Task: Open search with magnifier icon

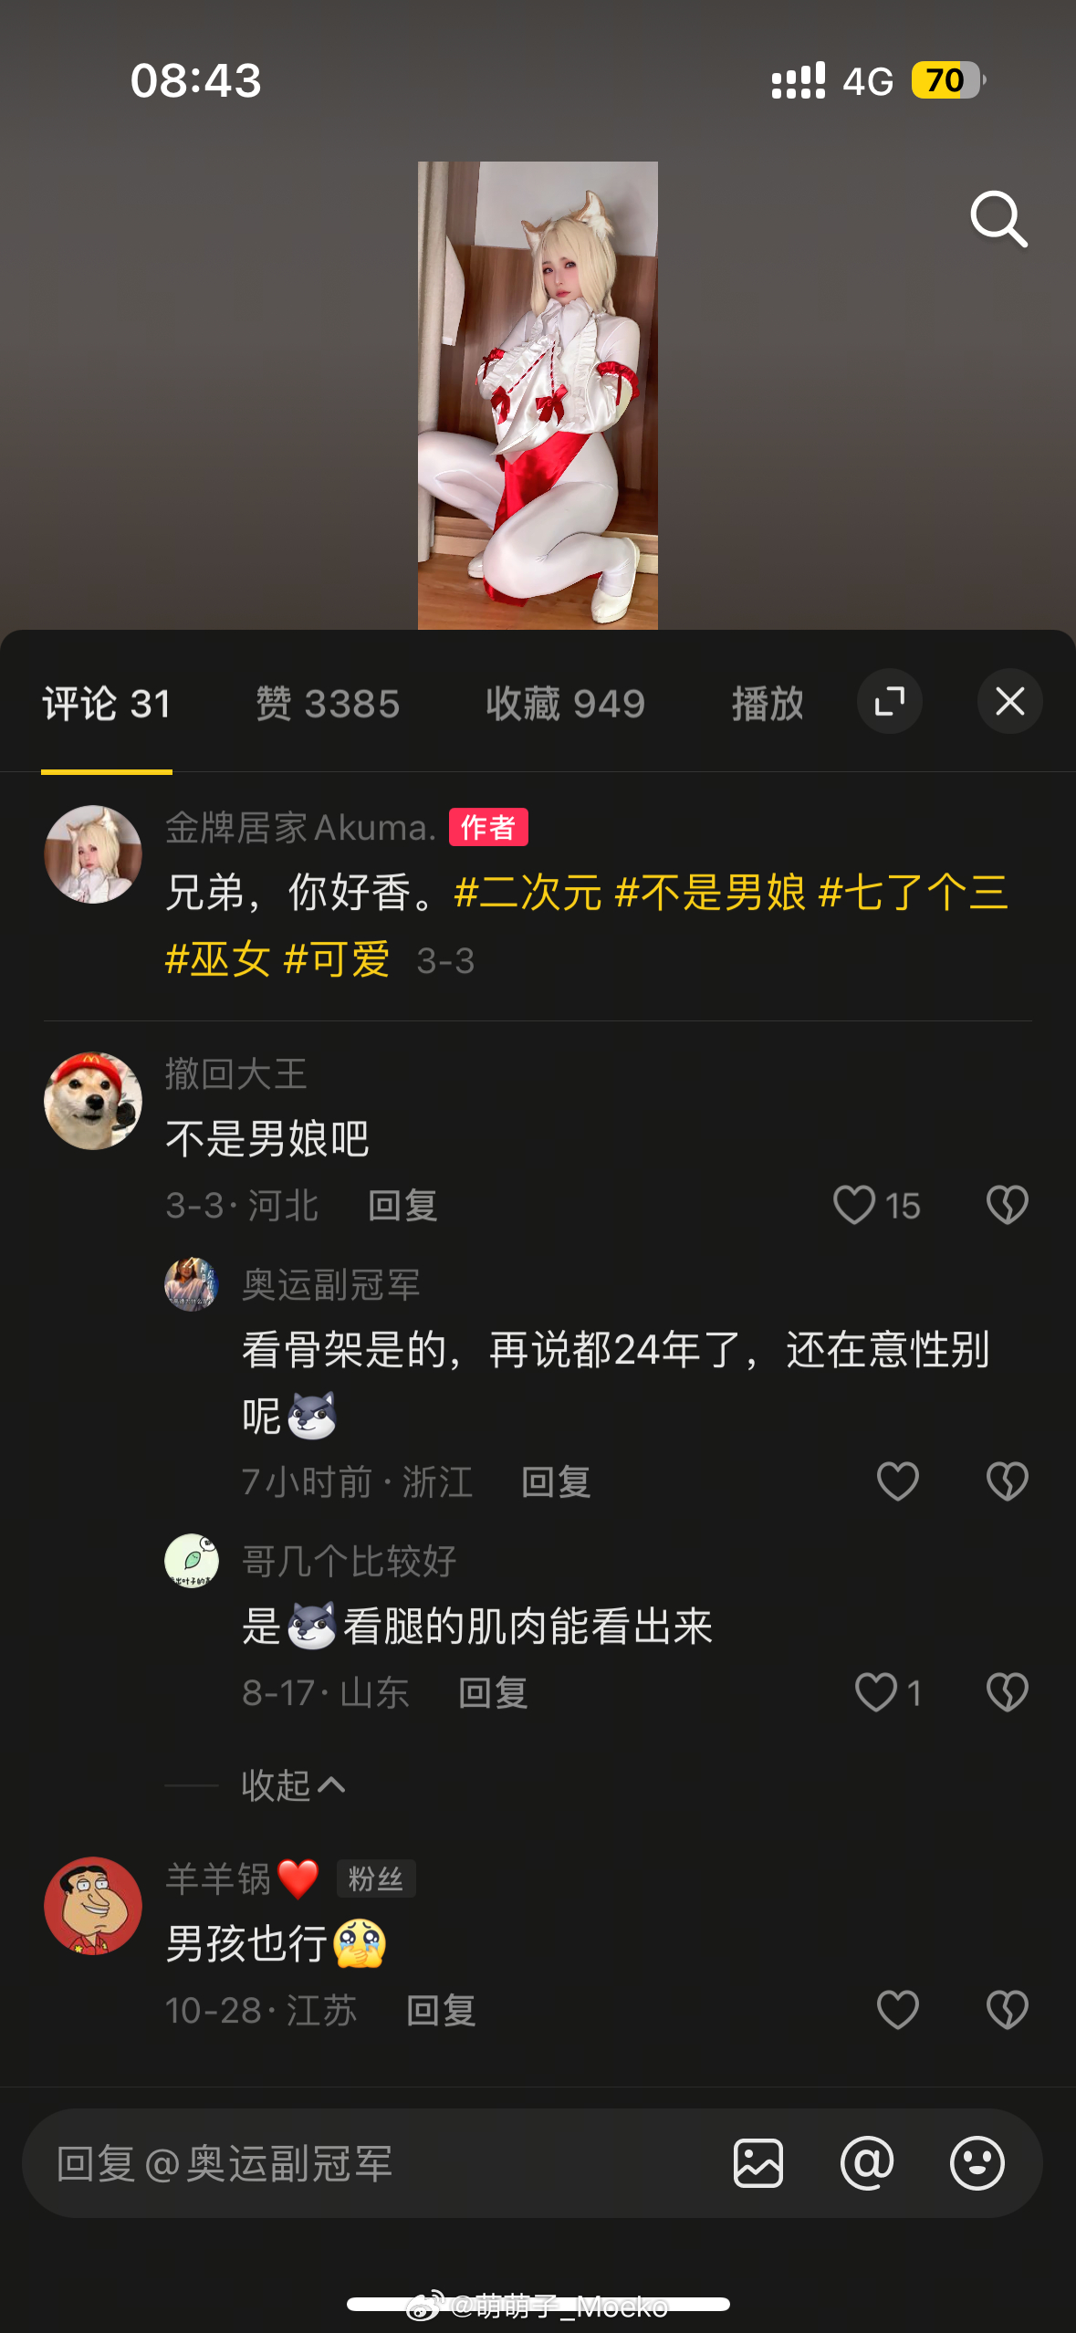Action: (x=998, y=219)
